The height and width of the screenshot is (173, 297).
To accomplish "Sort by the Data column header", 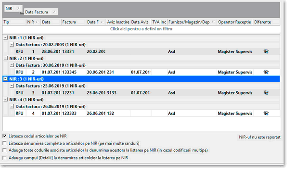I will (51, 22).
